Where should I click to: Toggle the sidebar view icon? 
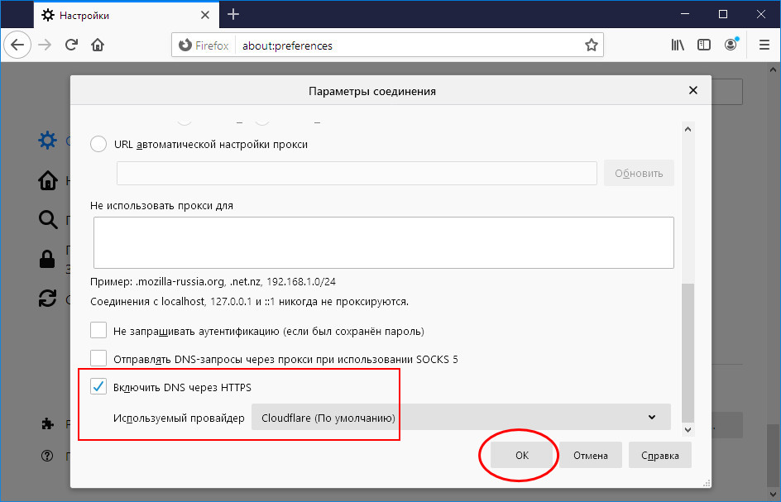click(703, 45)
